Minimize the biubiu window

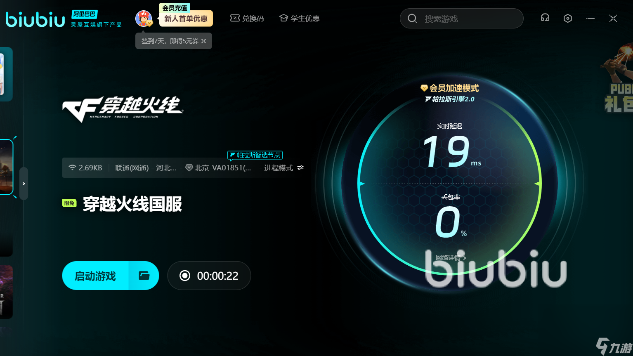590,18
